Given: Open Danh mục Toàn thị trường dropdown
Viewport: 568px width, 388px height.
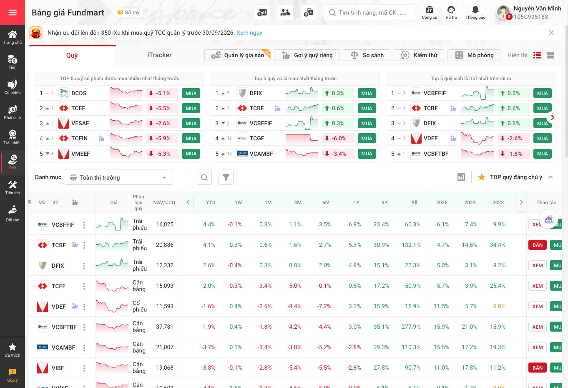Looking at the screenshot, I should pos(119,178).
